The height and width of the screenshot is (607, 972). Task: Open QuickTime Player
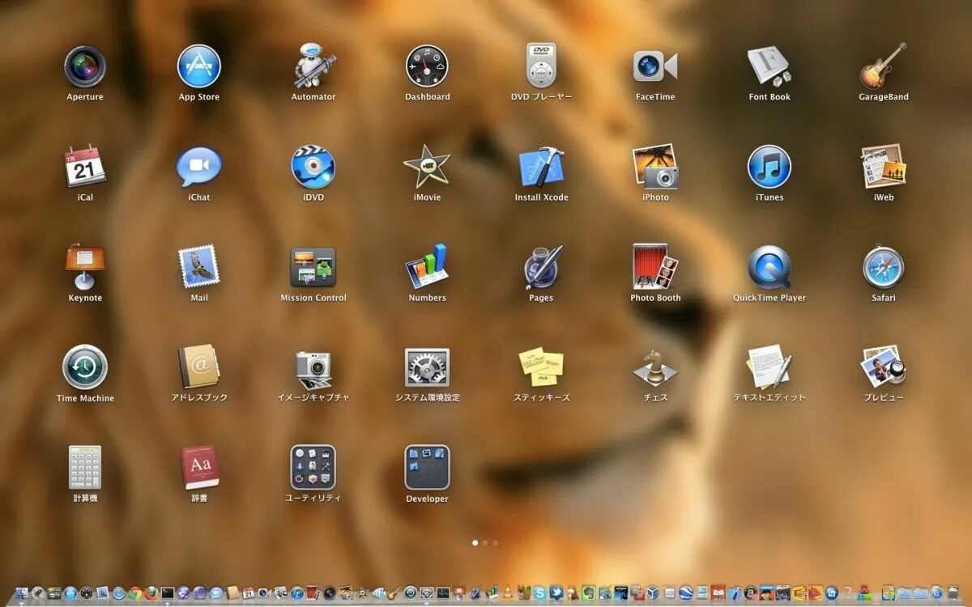click(x=769, y=270)
